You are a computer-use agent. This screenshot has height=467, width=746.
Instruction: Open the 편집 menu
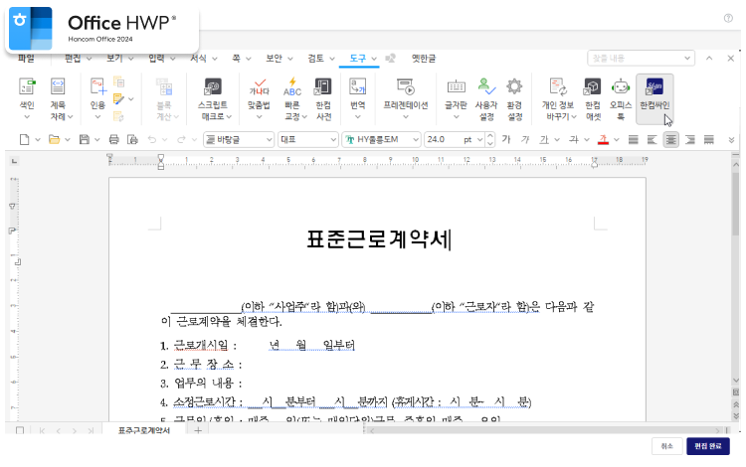72,59
